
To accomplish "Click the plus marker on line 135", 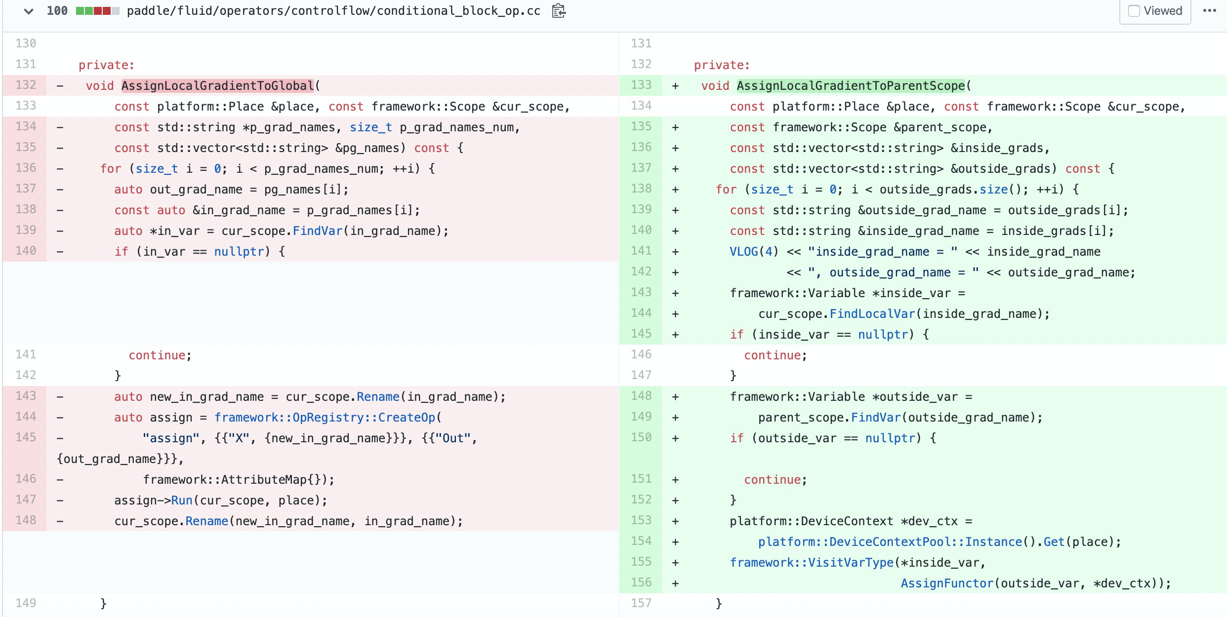I will [x=675, y=127].
